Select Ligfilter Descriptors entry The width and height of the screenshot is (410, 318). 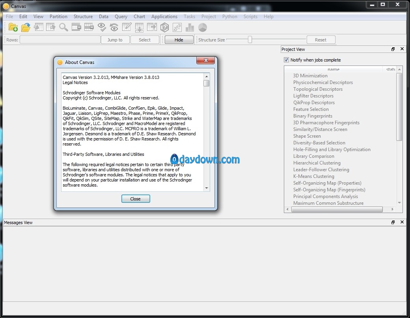pyautogui.click(x=313, y=96)
